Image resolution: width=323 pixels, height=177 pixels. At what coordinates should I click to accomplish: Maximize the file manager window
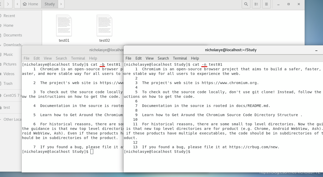tap(289, 4)
